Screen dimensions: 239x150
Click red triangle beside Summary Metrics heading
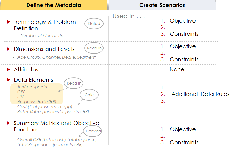9,123
